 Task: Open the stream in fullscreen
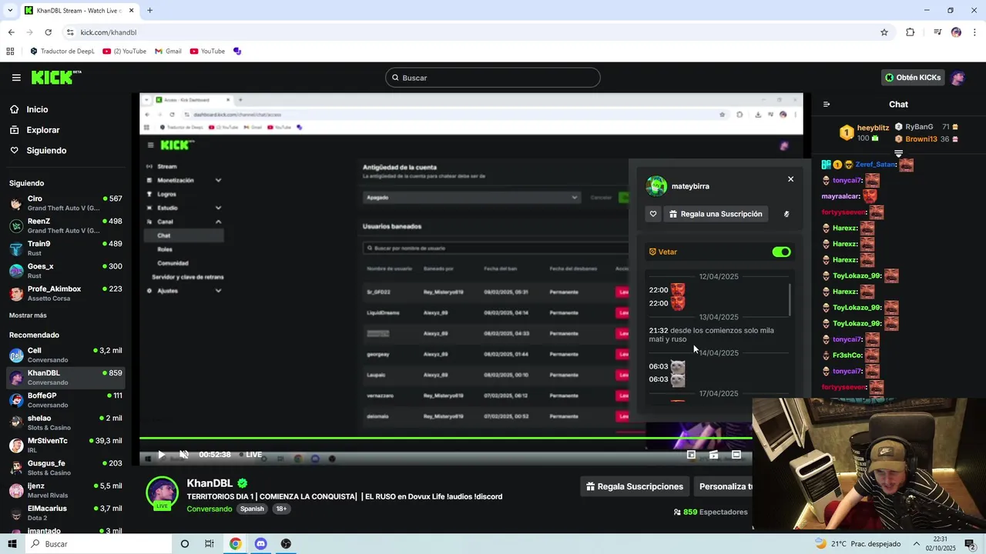coord(736,455)
